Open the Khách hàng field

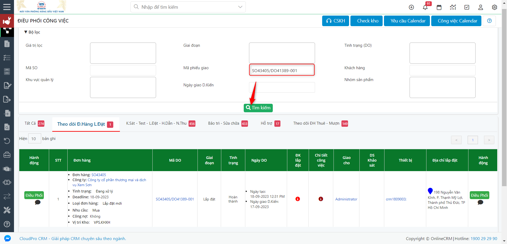click(x=443, y=70)
